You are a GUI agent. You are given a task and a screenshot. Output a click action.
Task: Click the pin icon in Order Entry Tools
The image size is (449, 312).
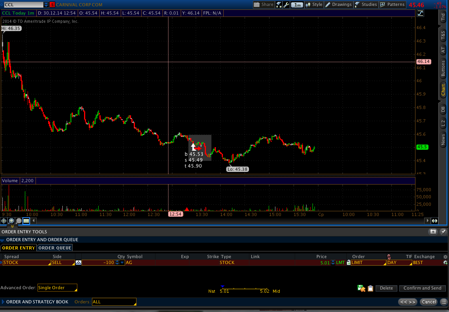point(443,232)
